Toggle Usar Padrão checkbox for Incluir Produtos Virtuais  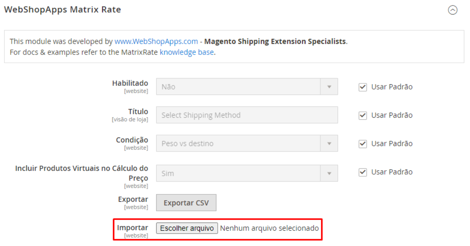[363, 173]
